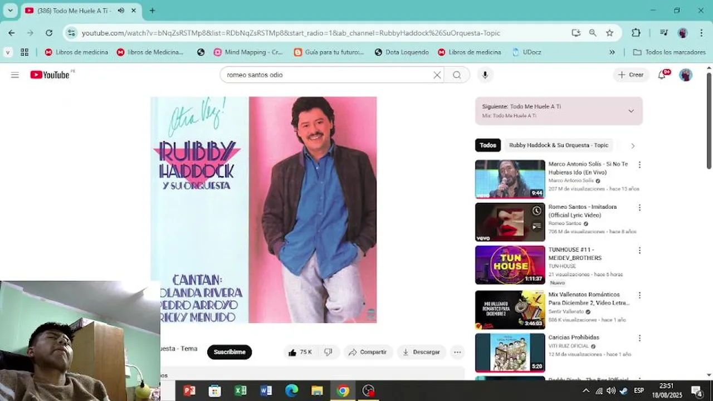Go back with the browser back arrow

coord(12,33)
